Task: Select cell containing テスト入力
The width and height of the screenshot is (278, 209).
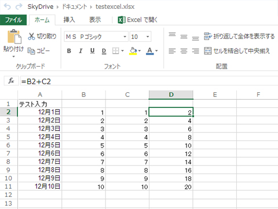Action: tap(40, 104)
